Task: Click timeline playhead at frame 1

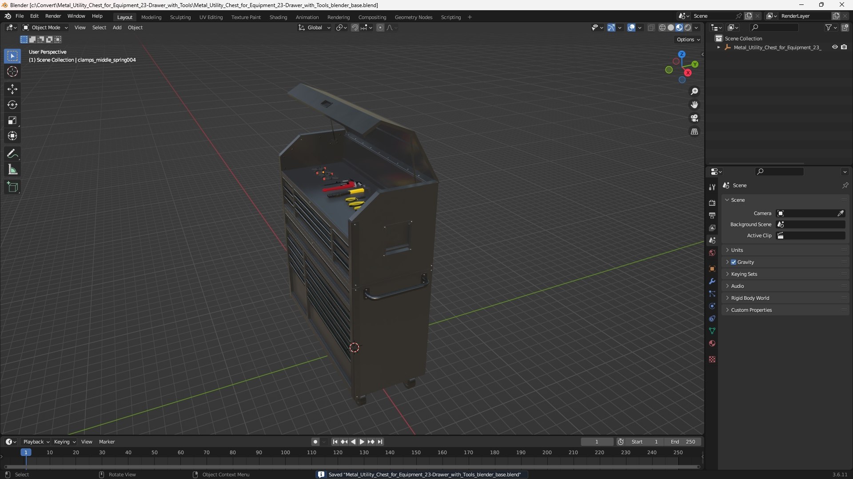Action: (x=26, y=452)
